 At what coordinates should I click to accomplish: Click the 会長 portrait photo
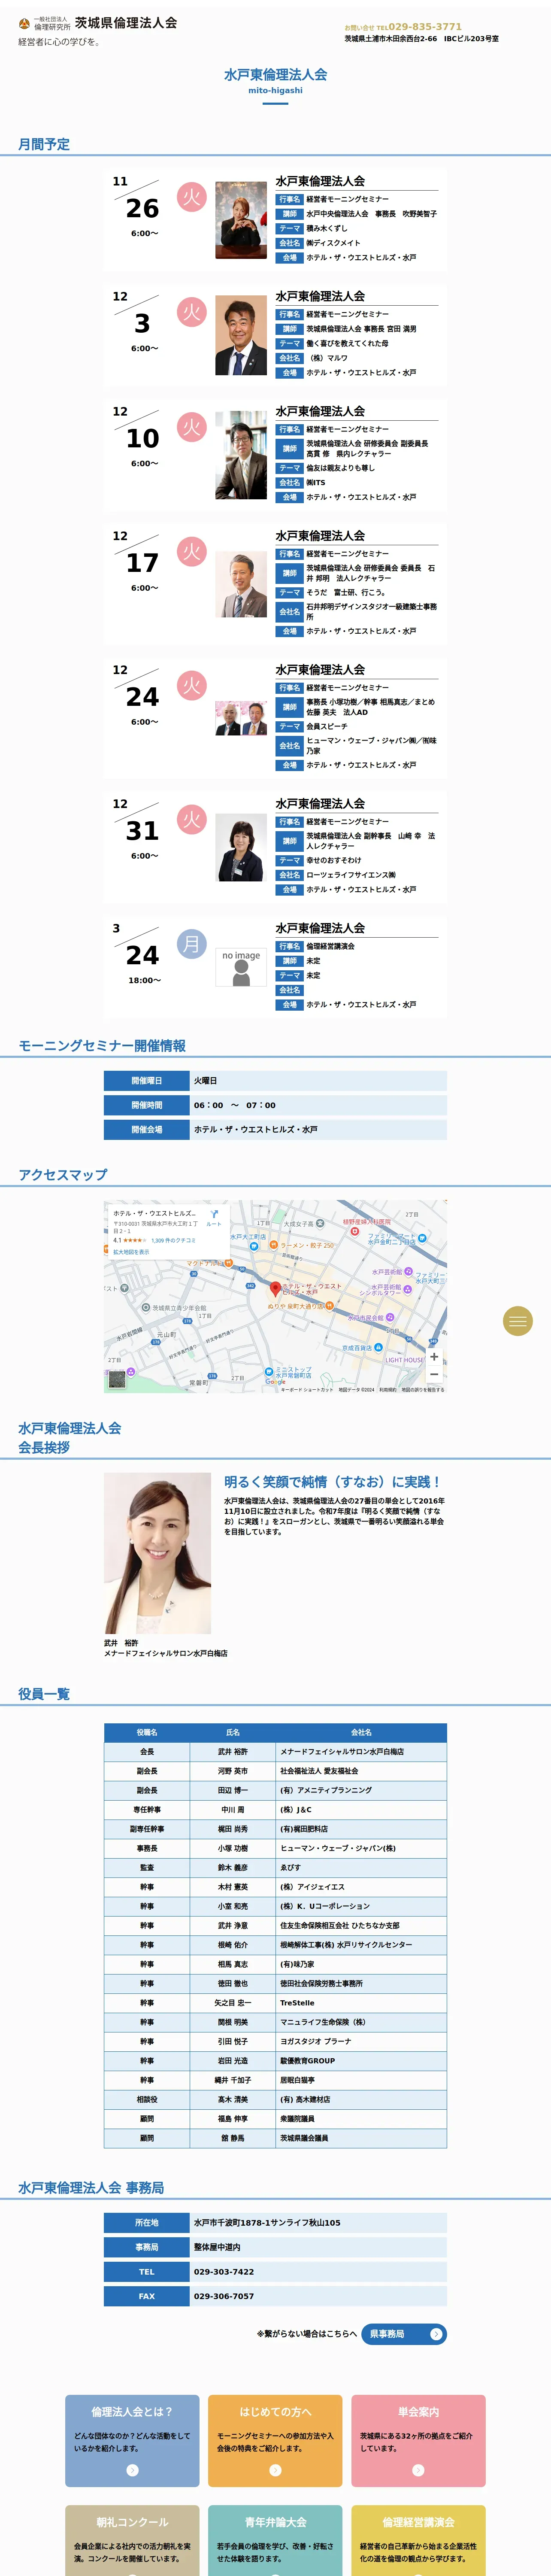[157, 1553]
